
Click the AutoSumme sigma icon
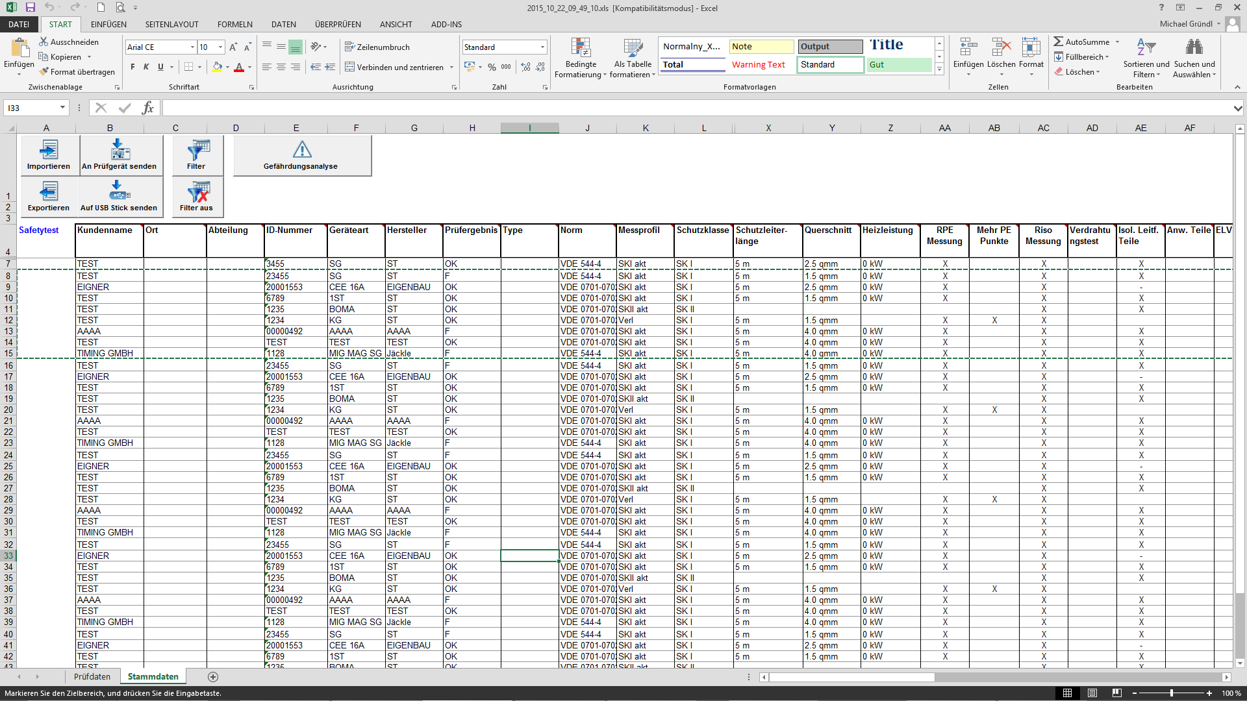pyautogui.click(x=1059, y=42)
